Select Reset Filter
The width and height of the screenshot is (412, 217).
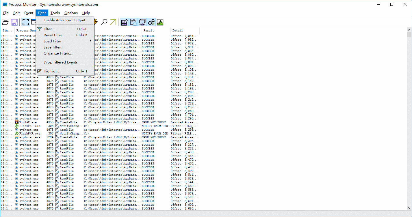tap(53, 35)
